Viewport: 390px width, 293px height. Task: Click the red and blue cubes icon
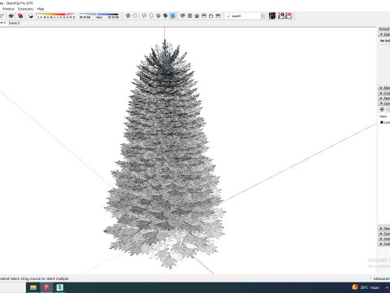point(20,15)
